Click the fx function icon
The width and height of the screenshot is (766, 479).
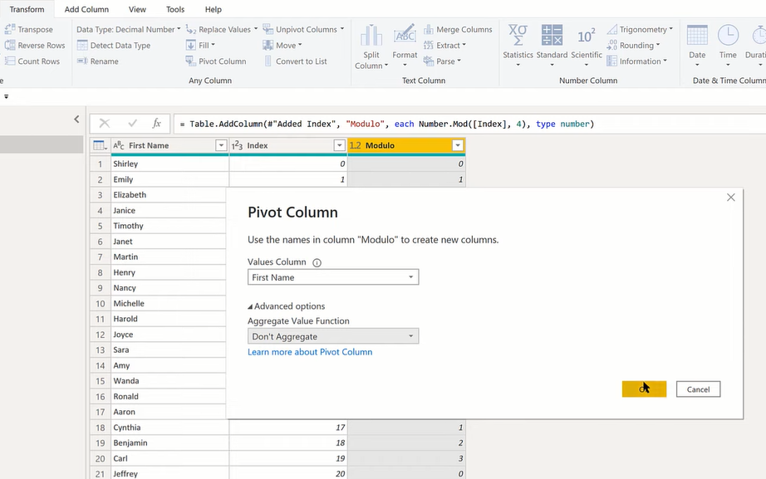click(156, 124)
